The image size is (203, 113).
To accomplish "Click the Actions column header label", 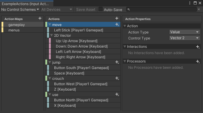I will pyautogui.click(x=54, y=19).
